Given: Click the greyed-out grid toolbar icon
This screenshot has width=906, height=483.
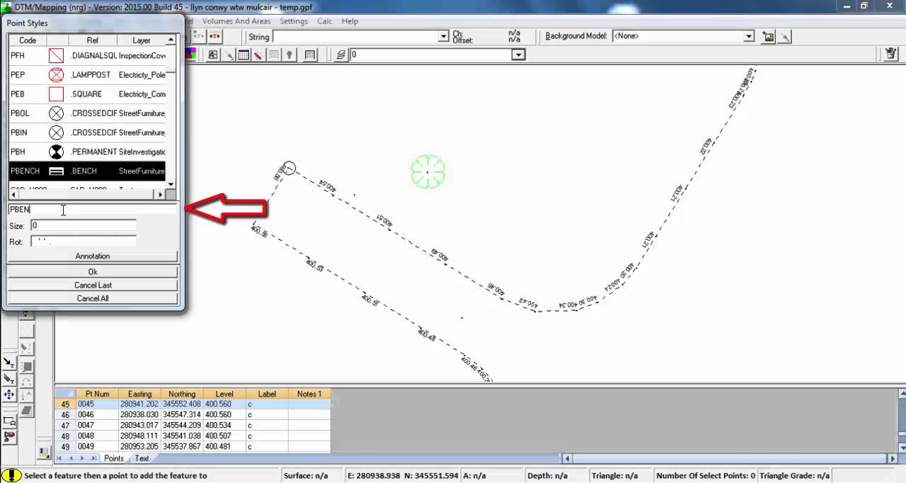Looking at the screenshot, I should pos(274,55).
